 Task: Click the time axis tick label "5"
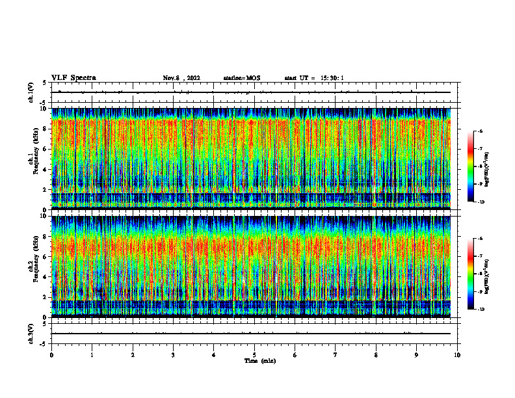[254, 355]
